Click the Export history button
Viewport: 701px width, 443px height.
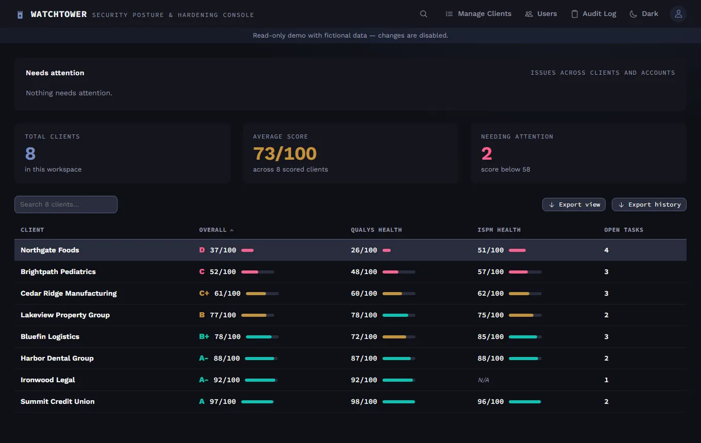[649, 205]
